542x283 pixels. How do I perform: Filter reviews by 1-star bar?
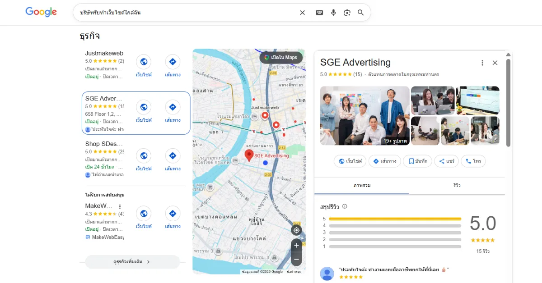point(395,246)
